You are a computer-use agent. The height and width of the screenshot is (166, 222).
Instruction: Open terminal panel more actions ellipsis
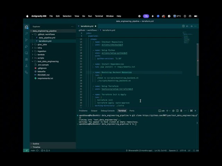pyautogui.click(x=185, y=111)
